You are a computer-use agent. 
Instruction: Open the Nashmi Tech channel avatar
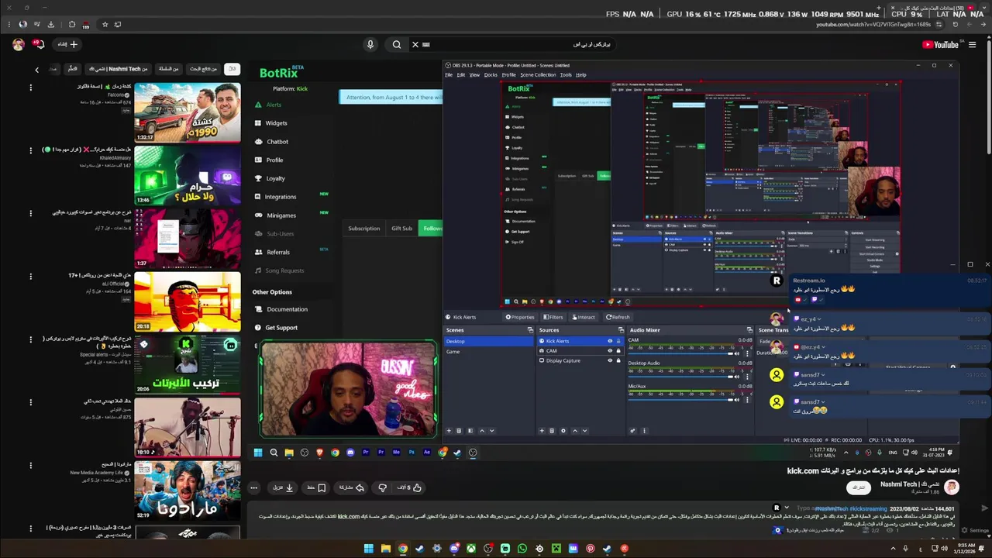(x=951, y=487)
